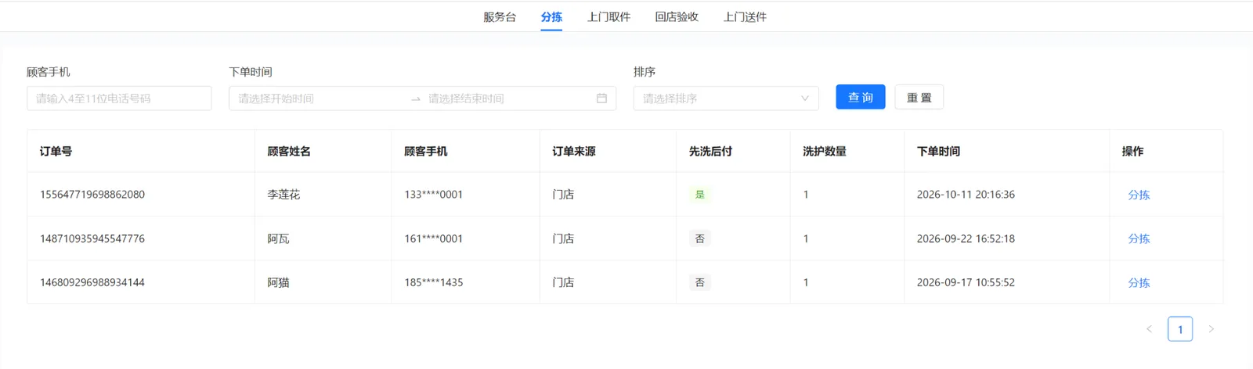Switch to 服务台 tab
Viewport: 1253px width, 369px height.
(x=500, y=17)
